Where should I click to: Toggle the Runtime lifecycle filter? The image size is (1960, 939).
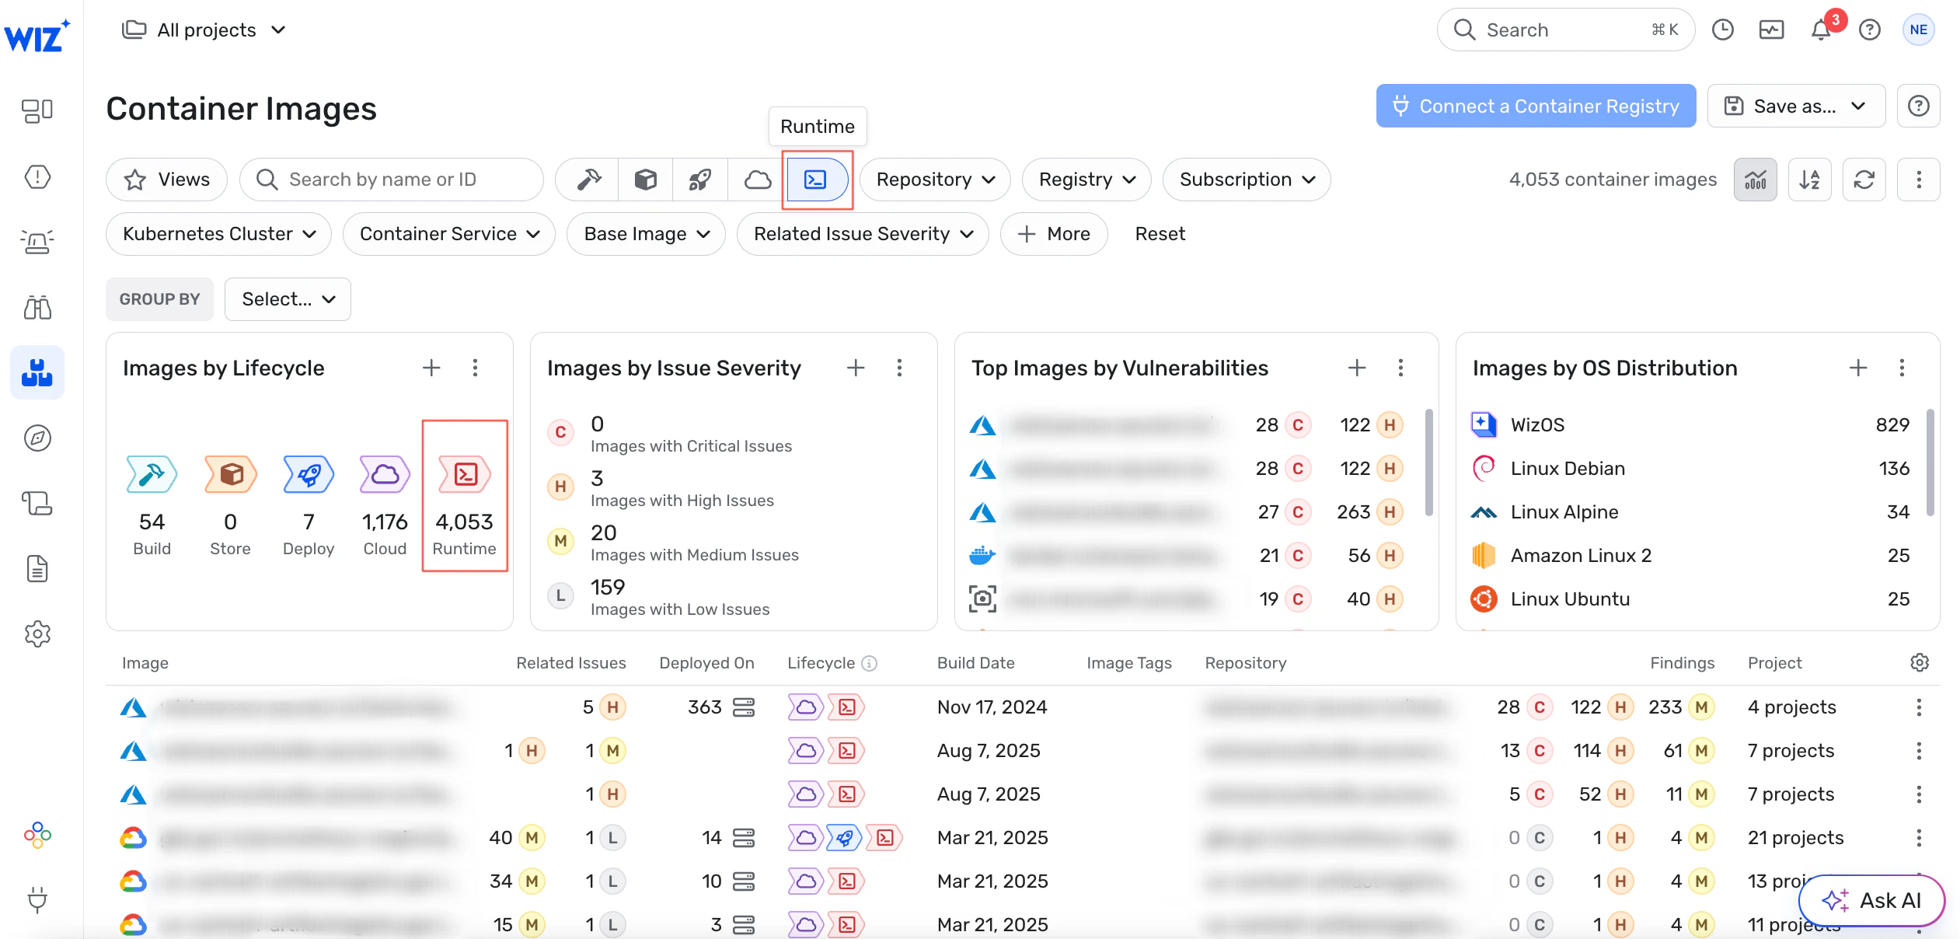pos(816,180)
